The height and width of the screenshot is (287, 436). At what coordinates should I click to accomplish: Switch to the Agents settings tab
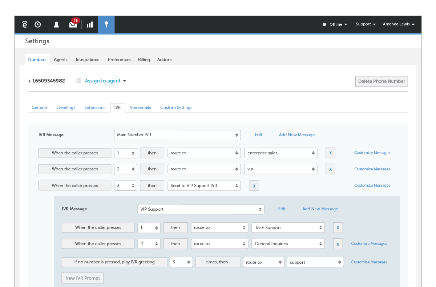pos(61,60)
